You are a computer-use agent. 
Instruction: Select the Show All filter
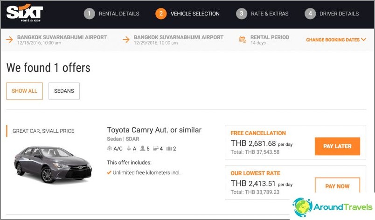click(x=24, y=91)
